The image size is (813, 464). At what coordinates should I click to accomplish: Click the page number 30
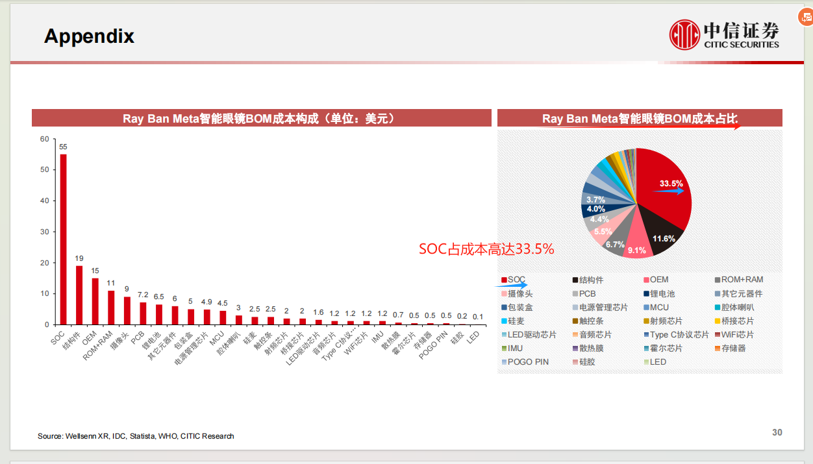pos(777,432)
